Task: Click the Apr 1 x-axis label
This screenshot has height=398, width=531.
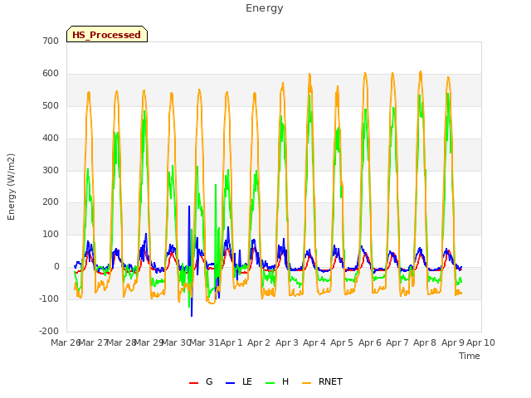Action: point(231,342)
